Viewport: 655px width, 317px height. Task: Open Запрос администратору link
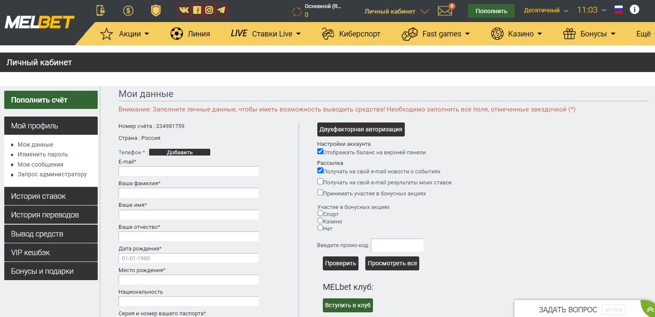(x=52, y=174)
